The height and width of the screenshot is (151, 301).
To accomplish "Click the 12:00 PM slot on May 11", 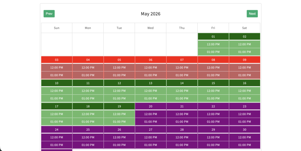I will [x=88, y=91].
